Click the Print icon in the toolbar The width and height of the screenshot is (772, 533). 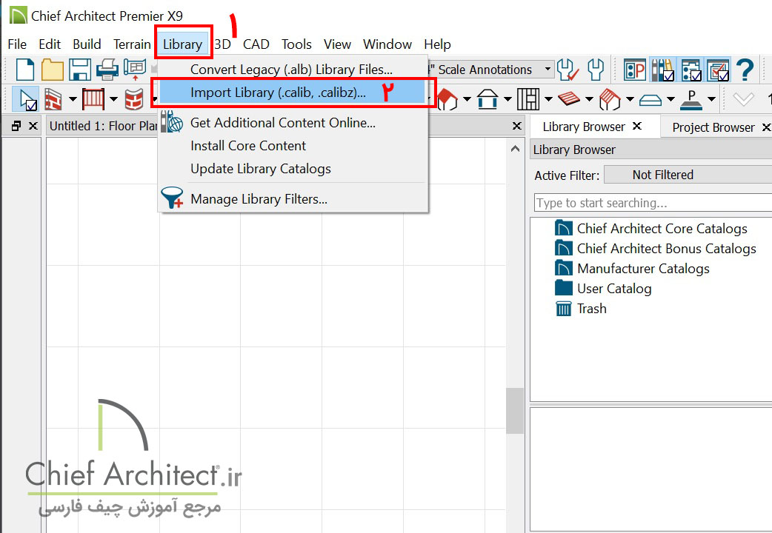point(107,70)
